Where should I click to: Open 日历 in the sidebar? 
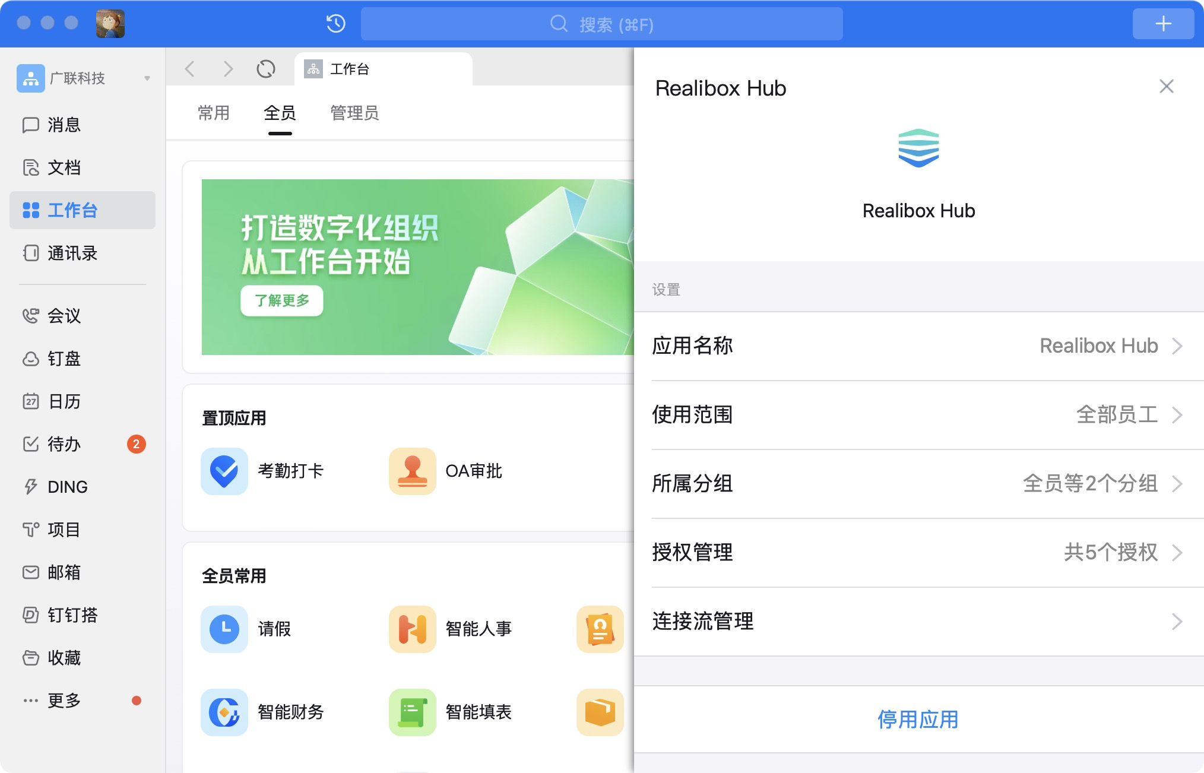pos(82,401)
